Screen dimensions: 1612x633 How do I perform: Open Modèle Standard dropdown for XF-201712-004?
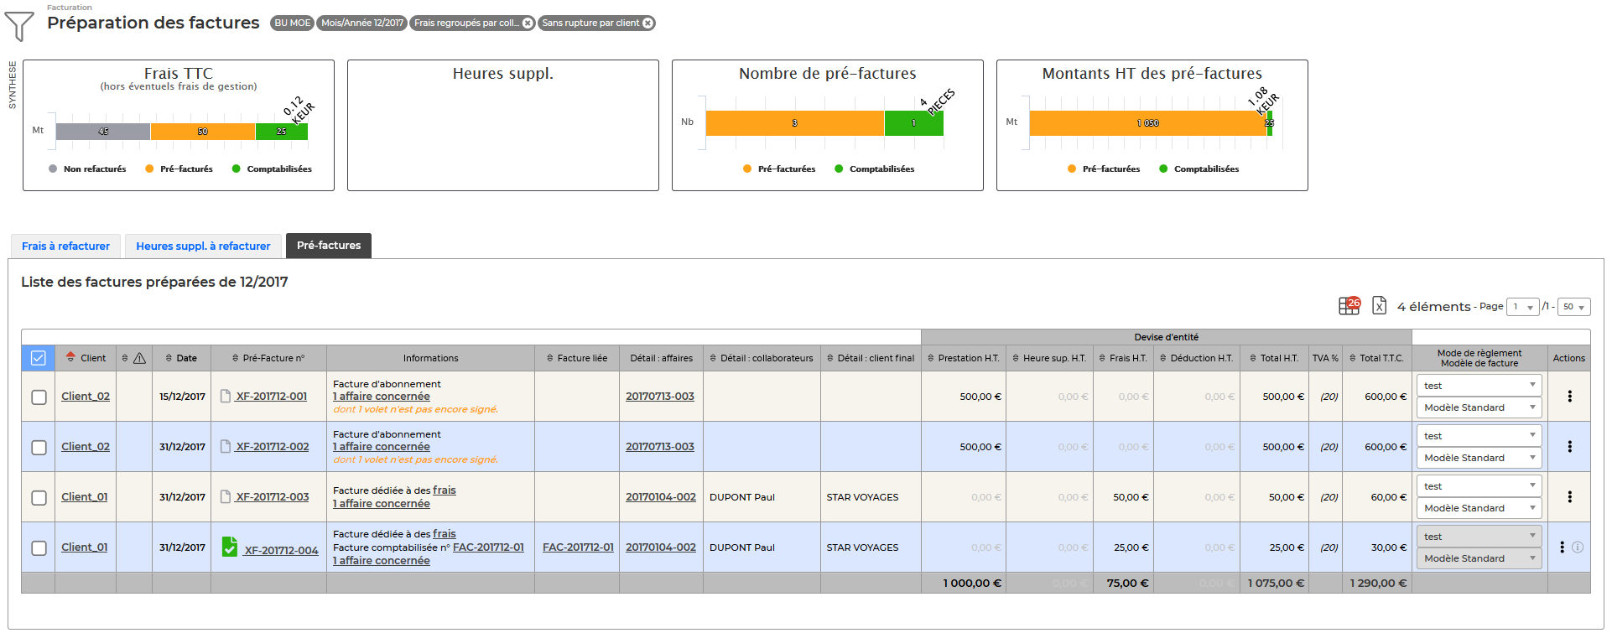(1479, 558)
